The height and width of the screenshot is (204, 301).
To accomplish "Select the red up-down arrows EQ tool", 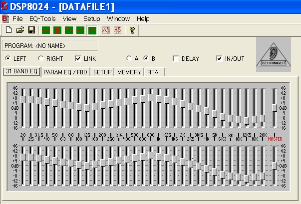I will [57, 30].
